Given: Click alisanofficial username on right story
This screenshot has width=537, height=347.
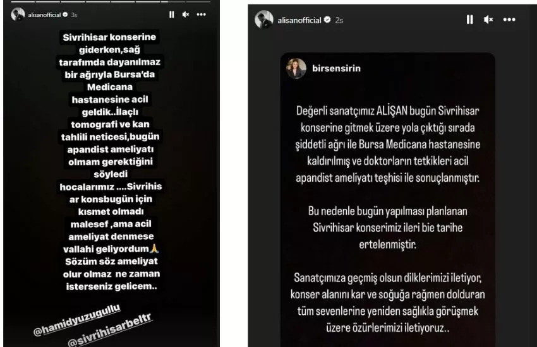Looking at the screenshot, I should point(299,20).
